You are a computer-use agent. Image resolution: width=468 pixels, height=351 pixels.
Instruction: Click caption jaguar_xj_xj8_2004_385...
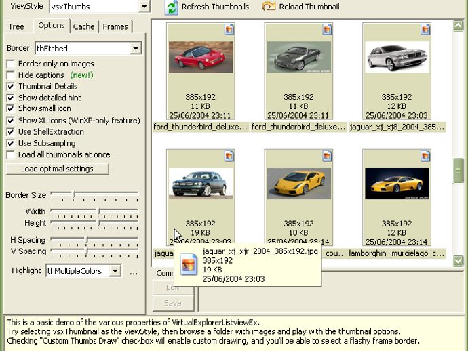pyautogui.click(x=397, y=127)
